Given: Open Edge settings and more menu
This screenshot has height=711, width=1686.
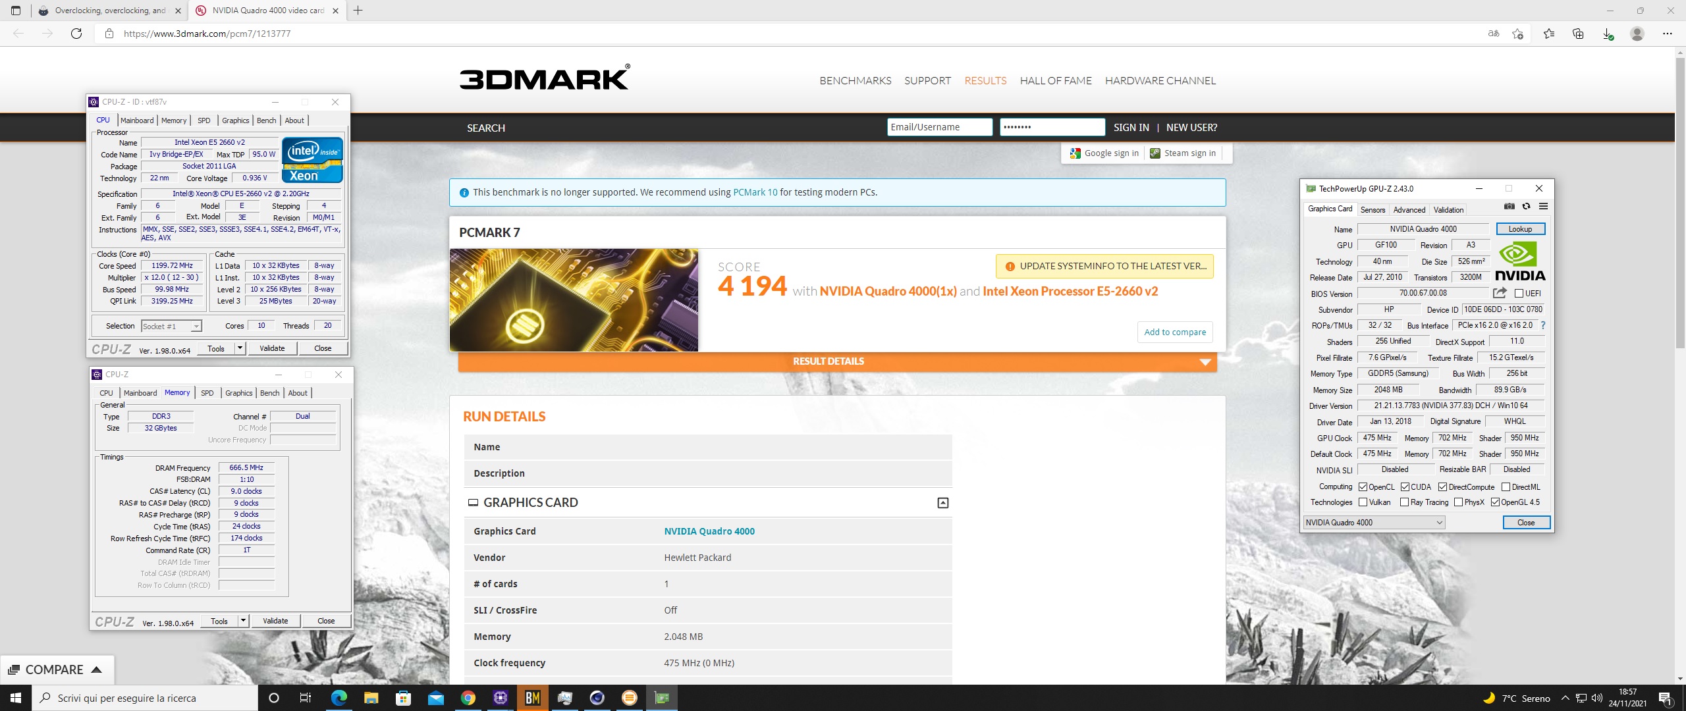Looking at the screenshot, I should [1668, 34].
